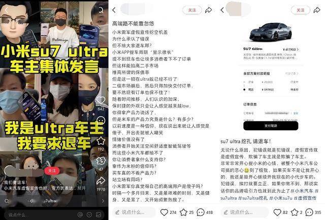Open the SU7 Ultra car image thumbnail
The image size is (325, 220).
point(271,32)
